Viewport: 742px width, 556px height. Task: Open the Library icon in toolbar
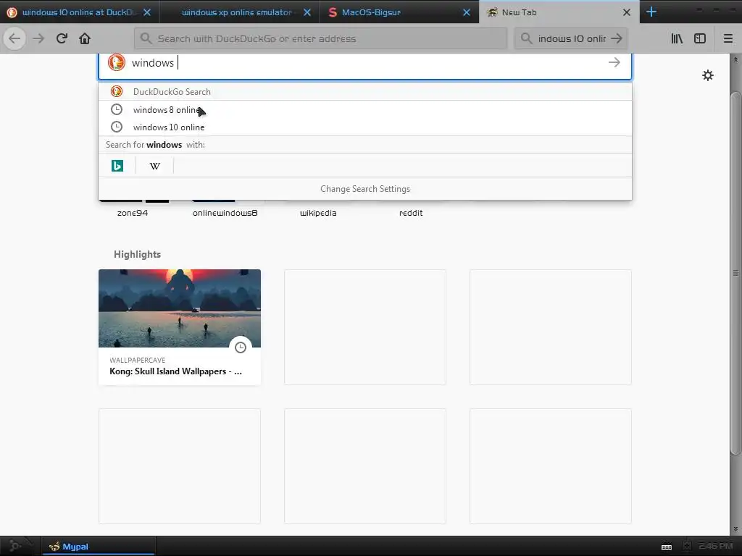click(x=677, y=38)
